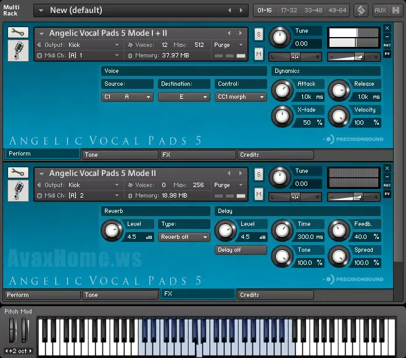
Task: Click the KSP script icon in multi rack header
Action: pyautogui.click(x=361, y=10)
